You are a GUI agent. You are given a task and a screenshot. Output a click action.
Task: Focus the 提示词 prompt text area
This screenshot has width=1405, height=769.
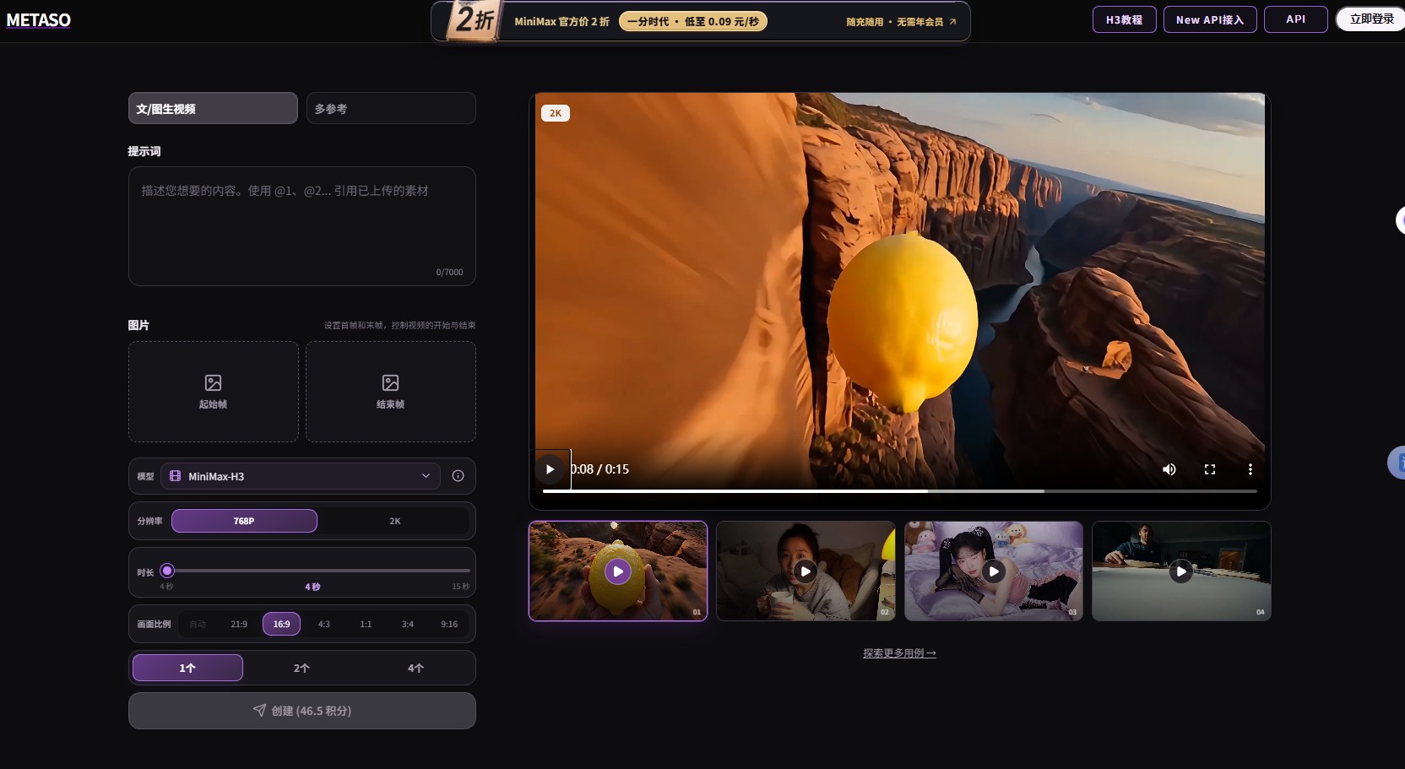click(302, 226)
